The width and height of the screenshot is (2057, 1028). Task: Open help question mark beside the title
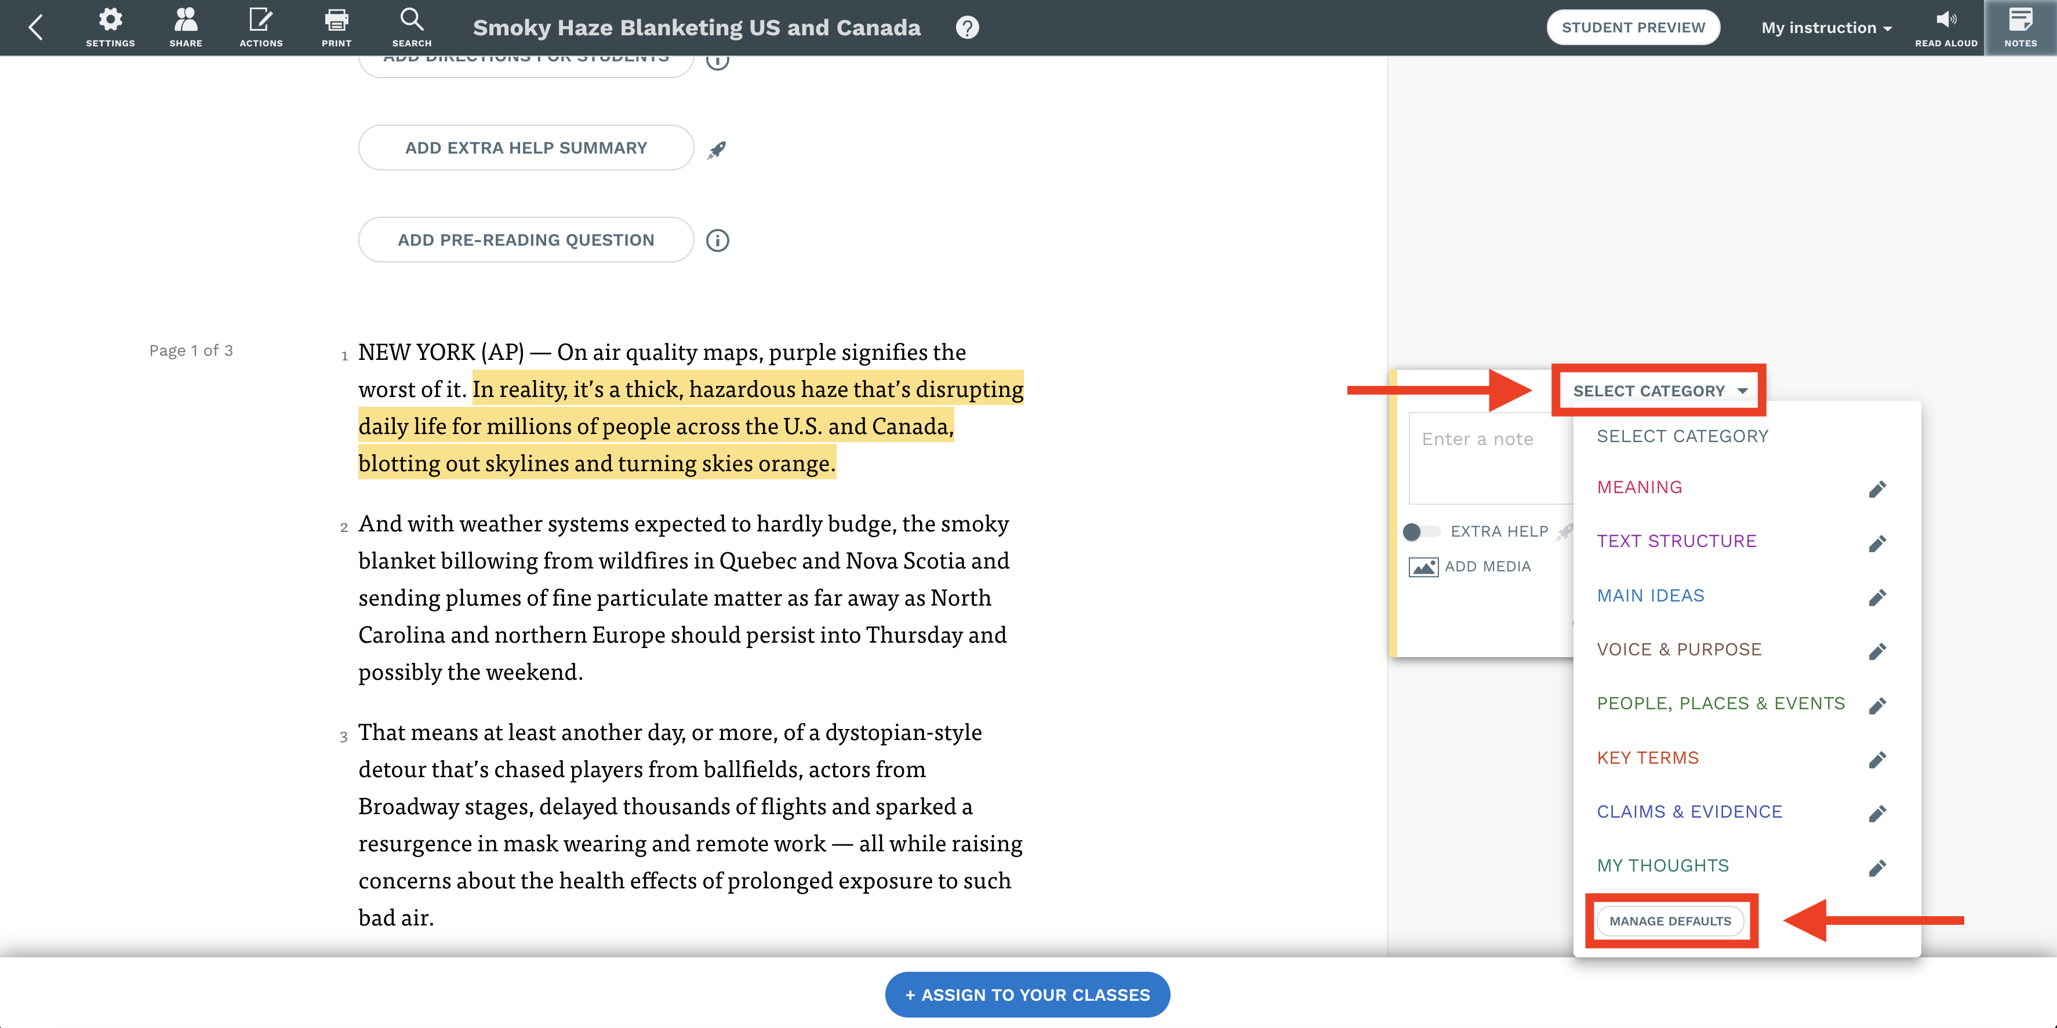click(x=967, y=28)
